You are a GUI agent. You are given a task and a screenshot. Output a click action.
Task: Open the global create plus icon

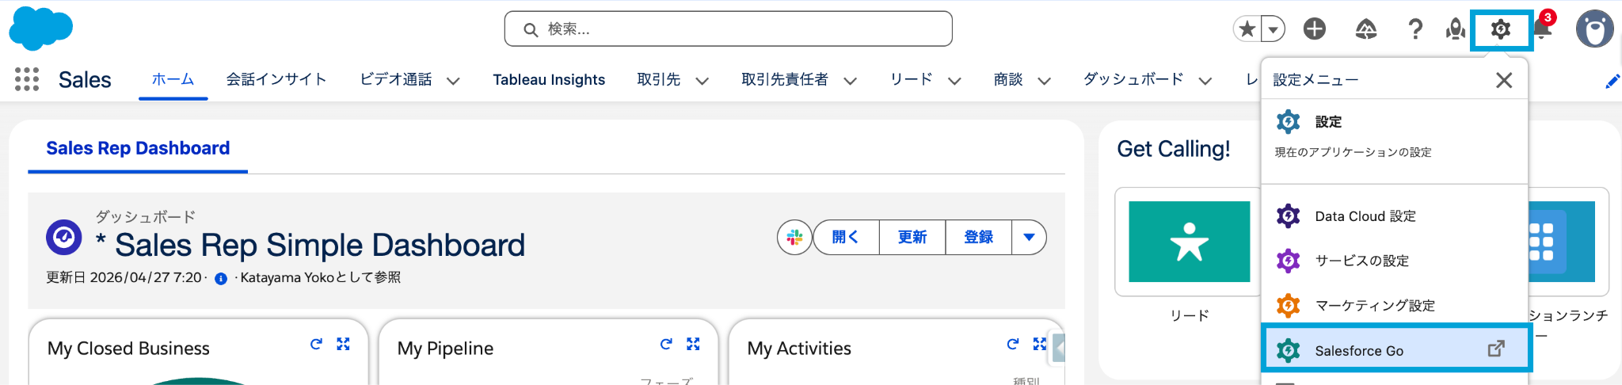tap(1315, 29)
